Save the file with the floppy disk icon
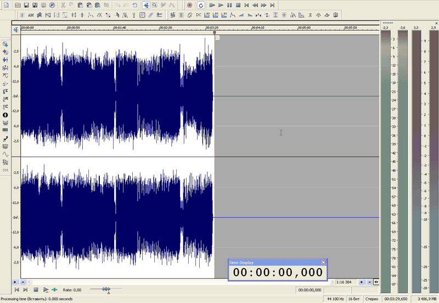 (26, 5)
